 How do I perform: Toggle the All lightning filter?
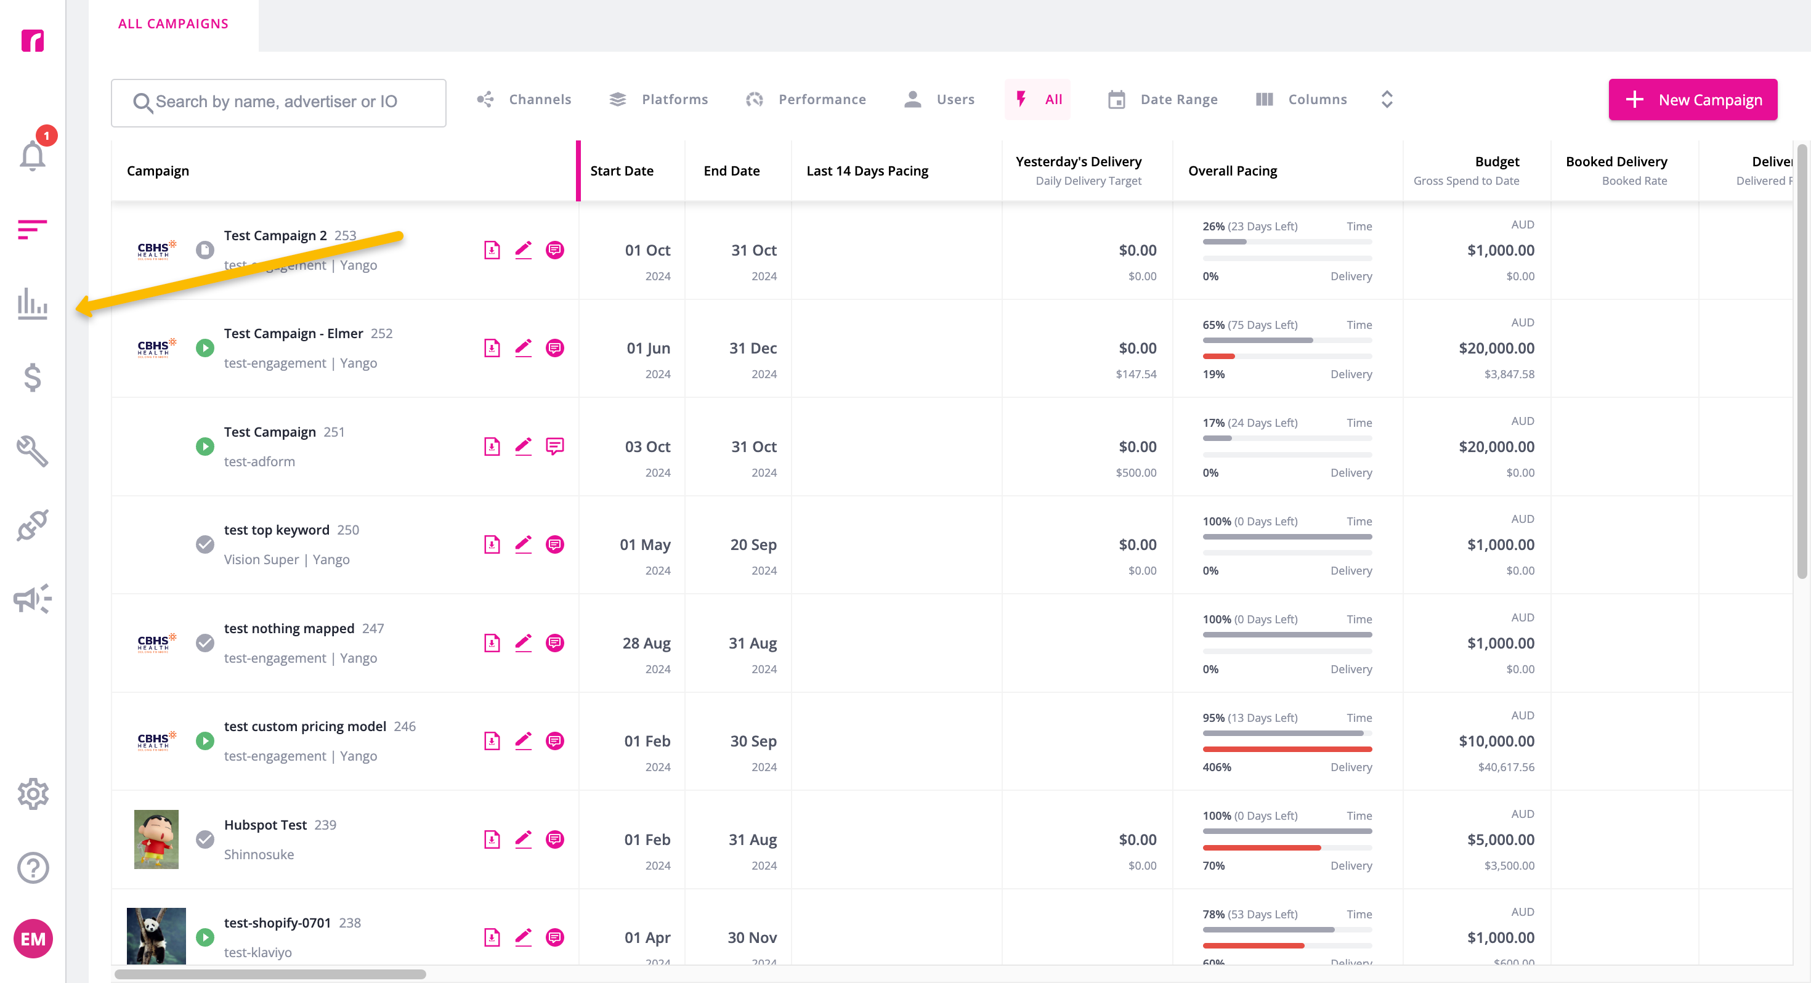coord(1038,99)
